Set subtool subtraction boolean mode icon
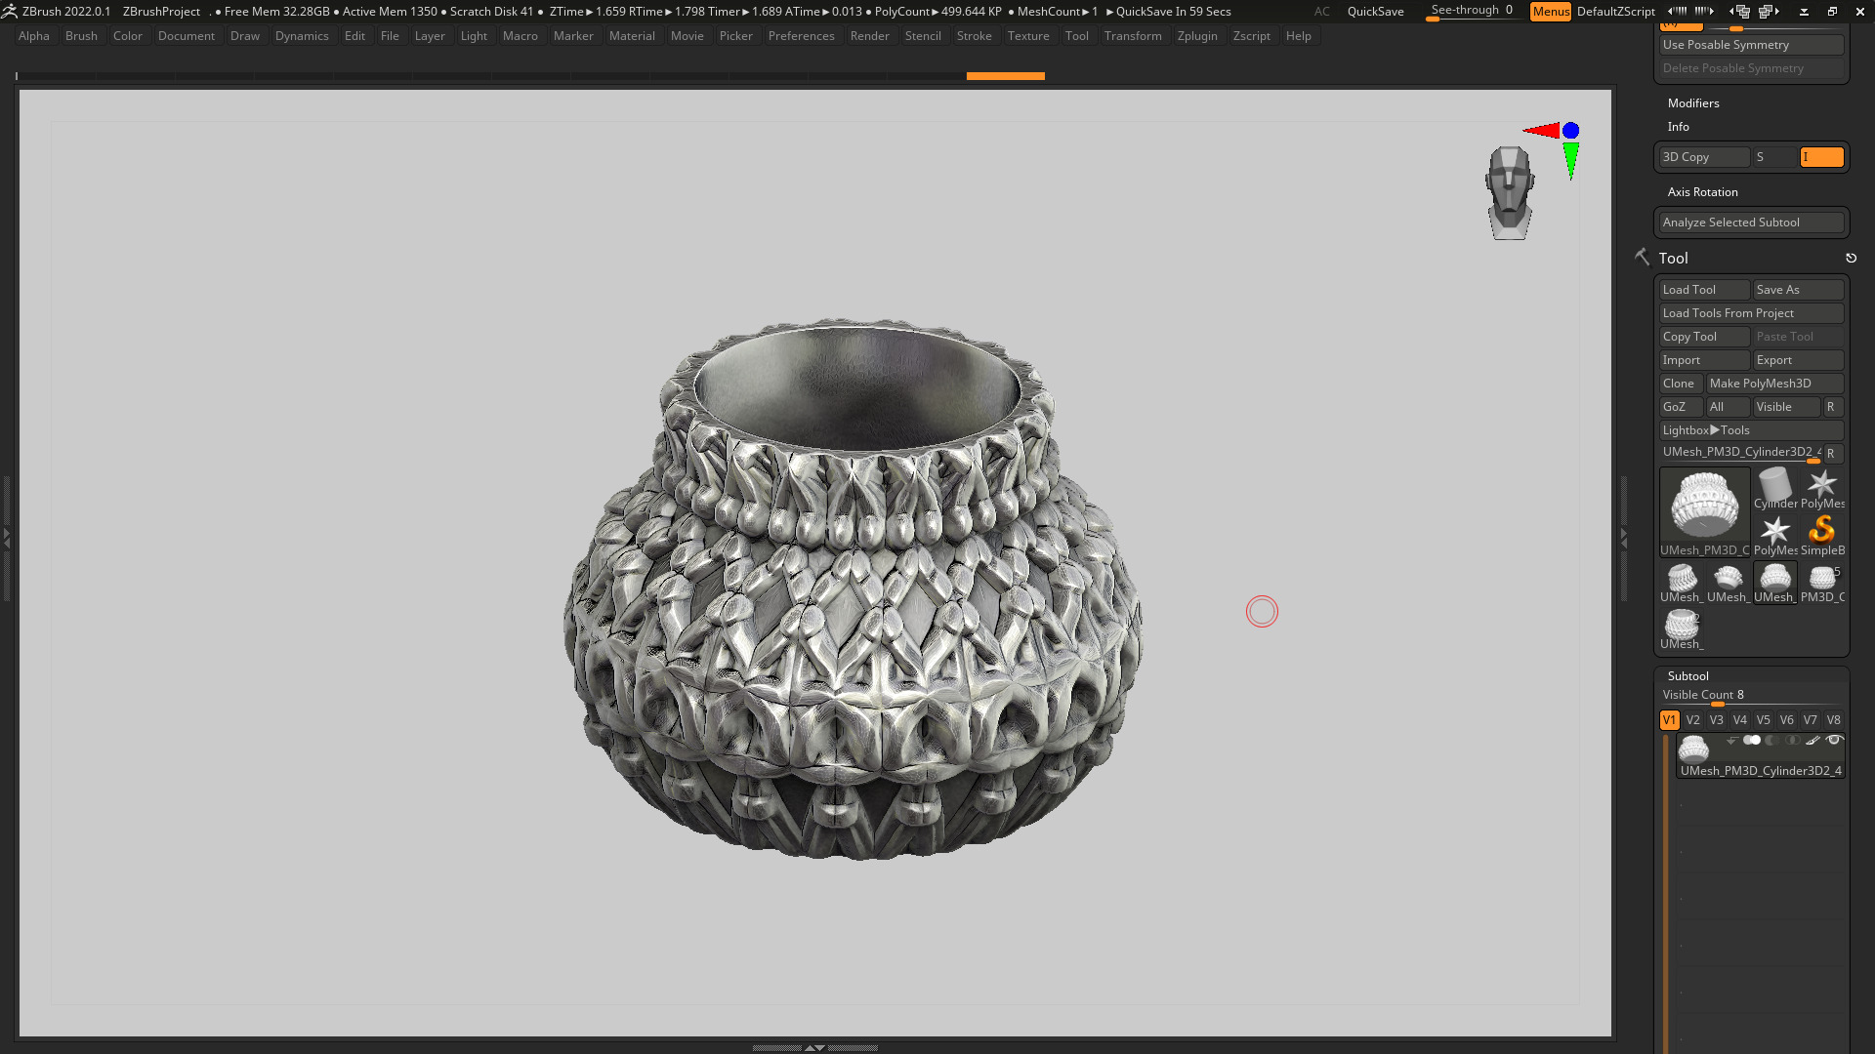Viewport: 1875px width, 1054px height. pos(1772,740)
